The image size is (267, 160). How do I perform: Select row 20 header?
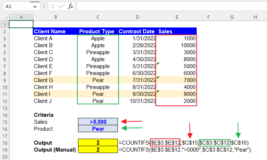pos(4,157)
